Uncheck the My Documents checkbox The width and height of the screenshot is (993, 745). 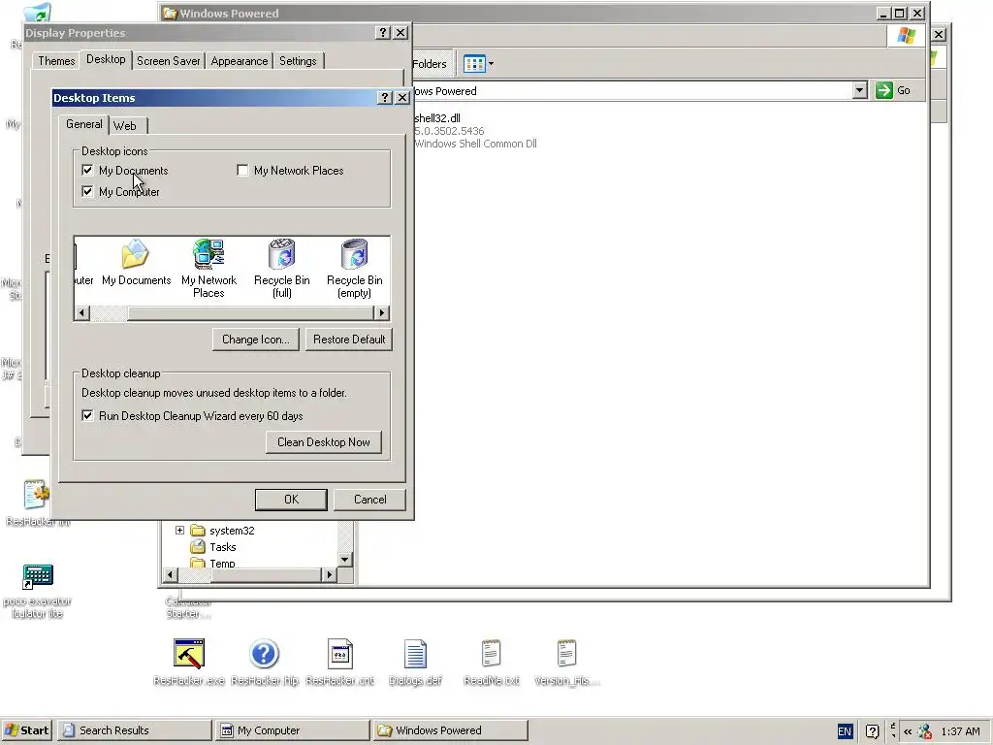(x=87, y=171)
